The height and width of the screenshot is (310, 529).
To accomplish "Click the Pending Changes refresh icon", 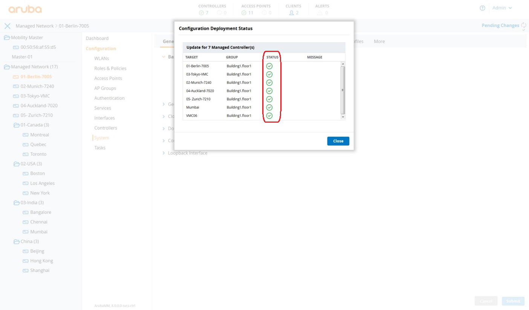I will [x=524, y=26].
